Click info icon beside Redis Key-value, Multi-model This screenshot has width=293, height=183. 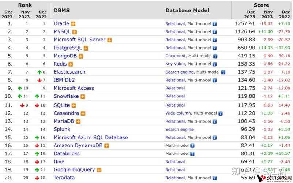tap(215, 64)
